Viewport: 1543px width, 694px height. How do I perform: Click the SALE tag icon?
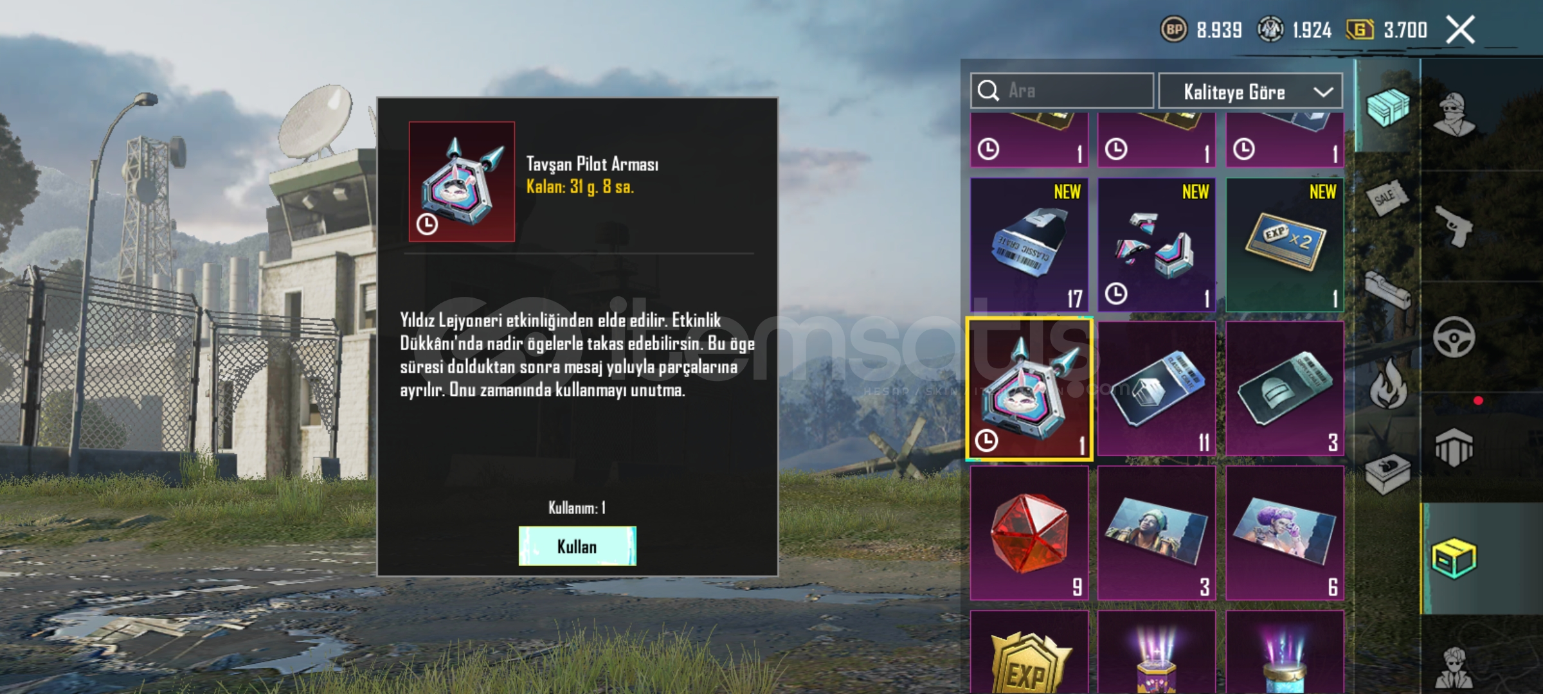(1386, 198)
